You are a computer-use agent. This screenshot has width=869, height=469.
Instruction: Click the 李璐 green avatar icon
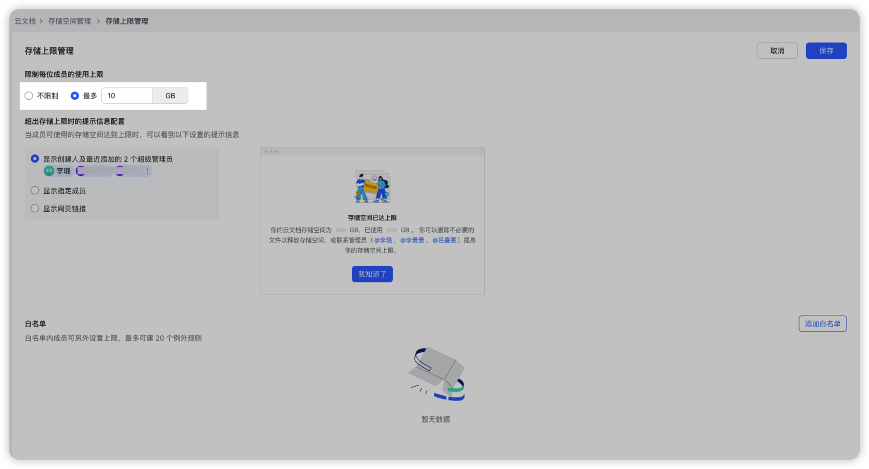tap(49, 171)
